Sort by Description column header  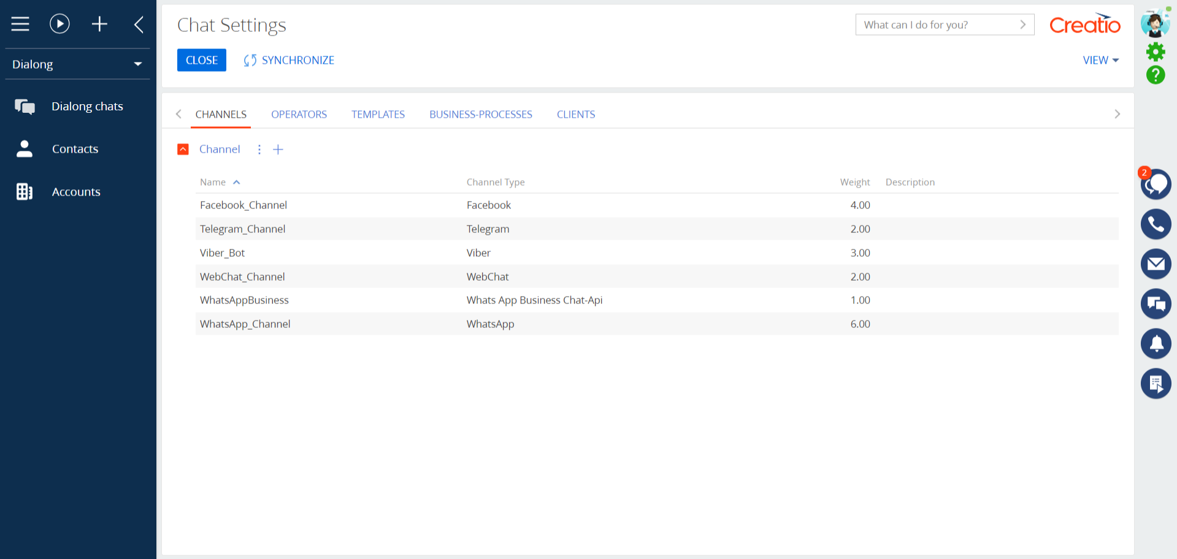910,182
